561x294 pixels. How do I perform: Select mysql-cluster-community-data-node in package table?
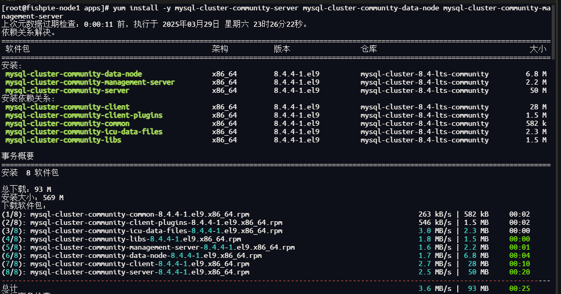74,74
